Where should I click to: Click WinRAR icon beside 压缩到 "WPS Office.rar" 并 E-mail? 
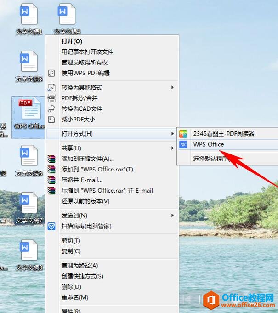tap(51, 191)
